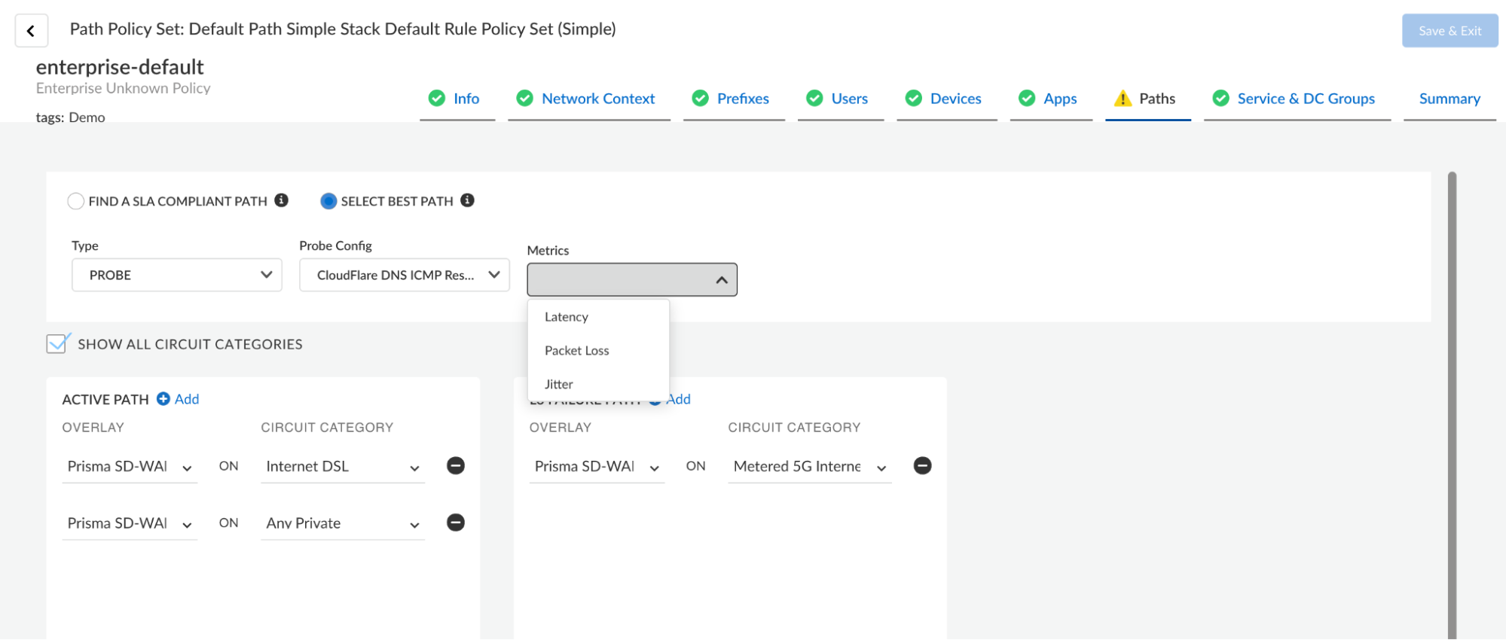Select Find a SLA Compliant Path radio
Viewport: 1506px width, 640px height.
[x=75, y=201]
